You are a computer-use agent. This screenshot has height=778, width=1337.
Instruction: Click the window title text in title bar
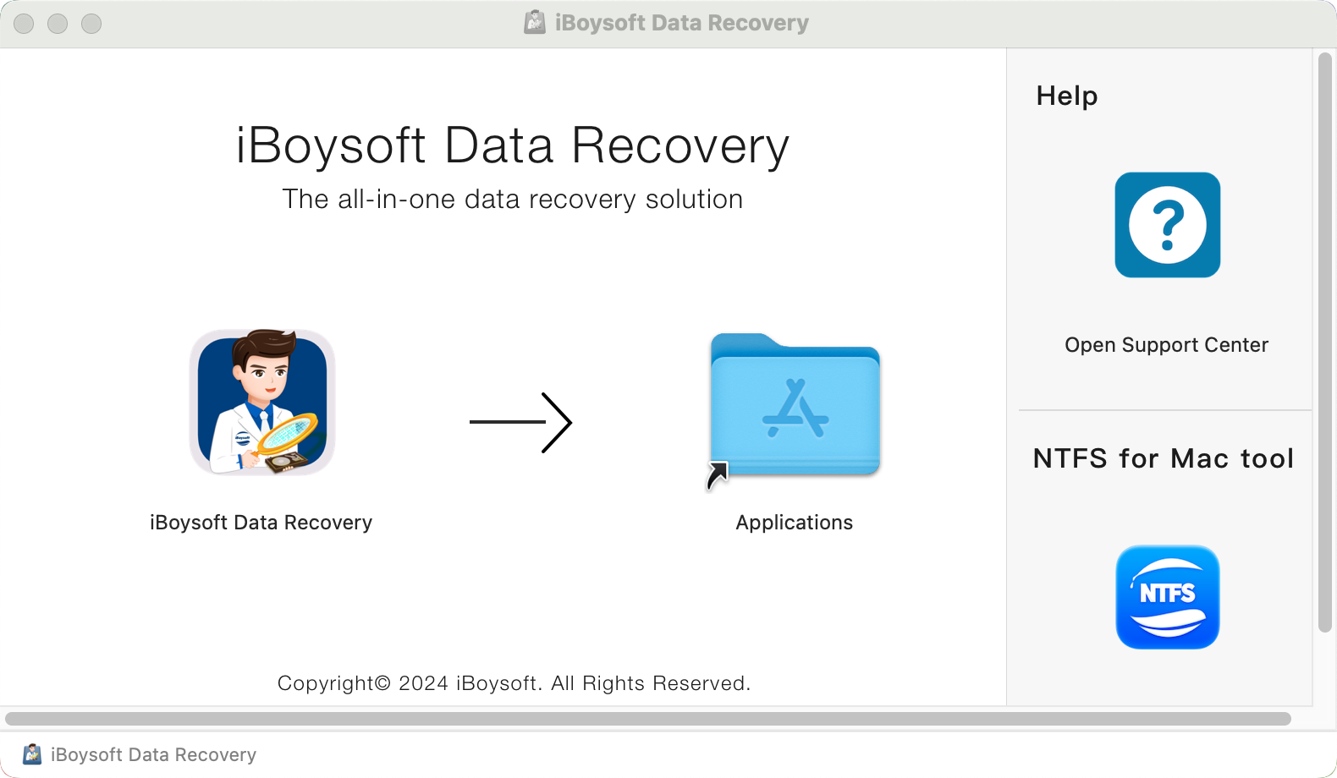pos(681,23)
